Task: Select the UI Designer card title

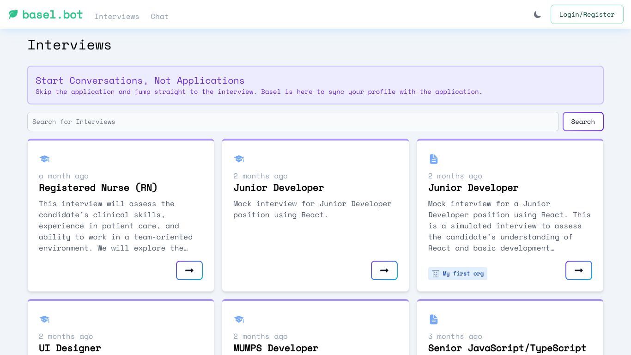Action: [x=70, y=348]
